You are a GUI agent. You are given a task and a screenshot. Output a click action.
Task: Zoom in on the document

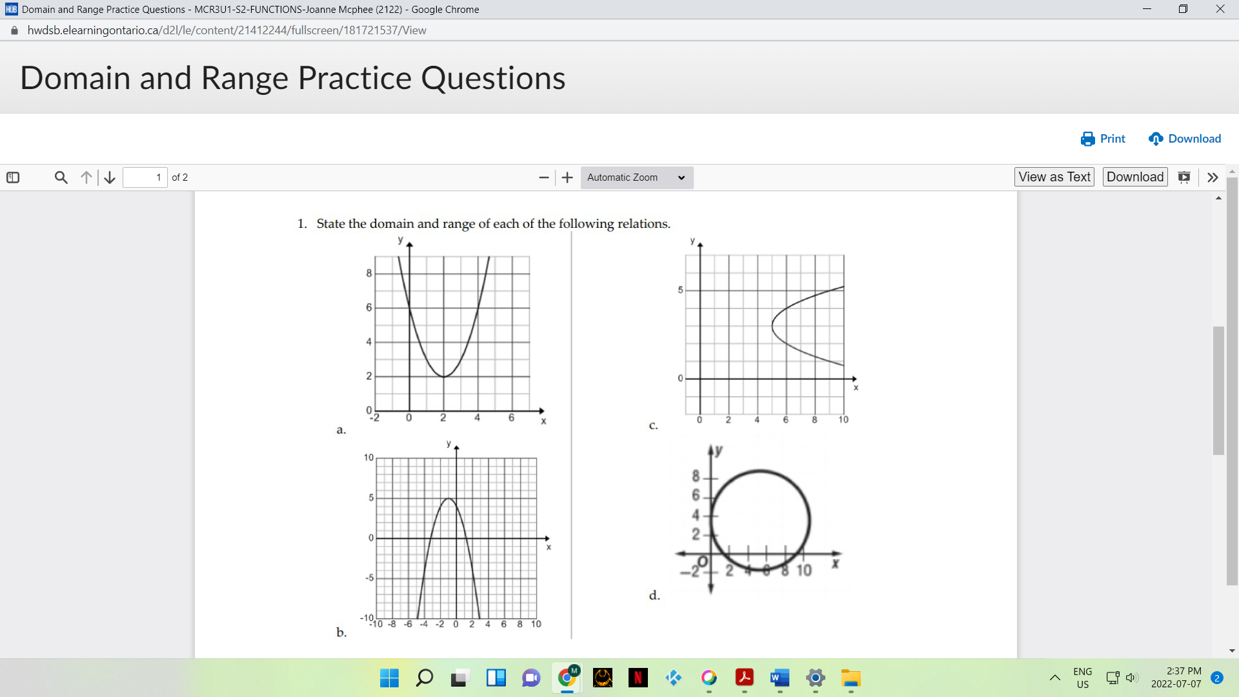tap(567, 177)
